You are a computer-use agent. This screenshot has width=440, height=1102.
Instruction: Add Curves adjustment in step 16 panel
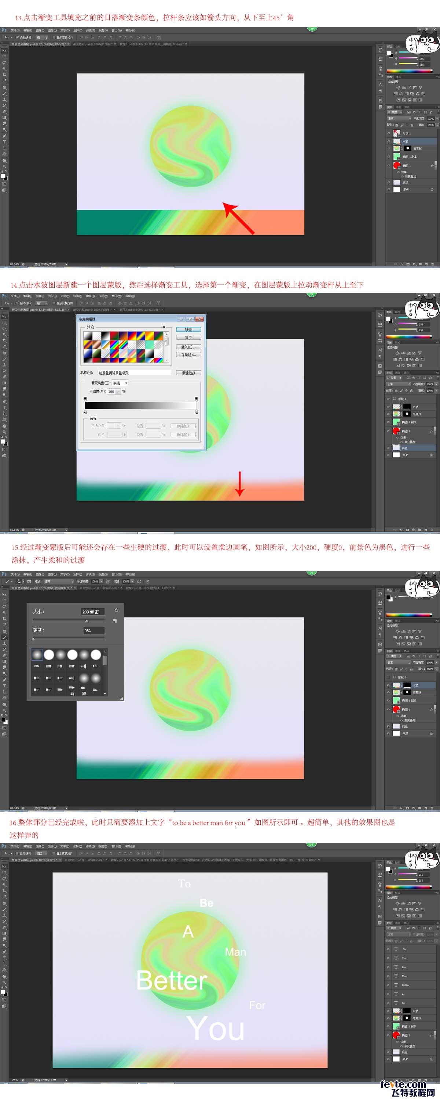pos(409,903)
